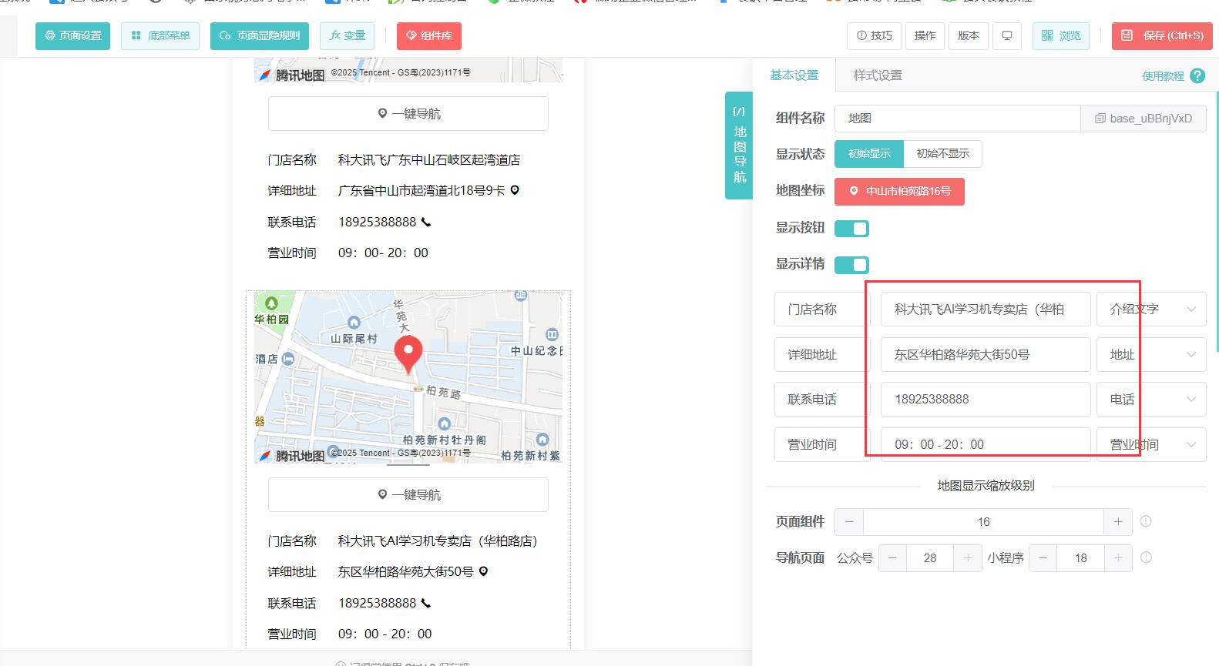The width and height of the screenshot is (1219, 666).
Task: Open the 操作 operations menu
Action: pos(925,36)
